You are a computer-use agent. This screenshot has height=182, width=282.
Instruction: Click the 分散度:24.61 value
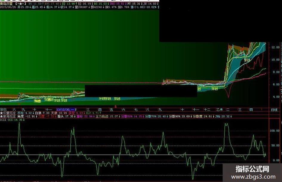(x=203, y=117)
